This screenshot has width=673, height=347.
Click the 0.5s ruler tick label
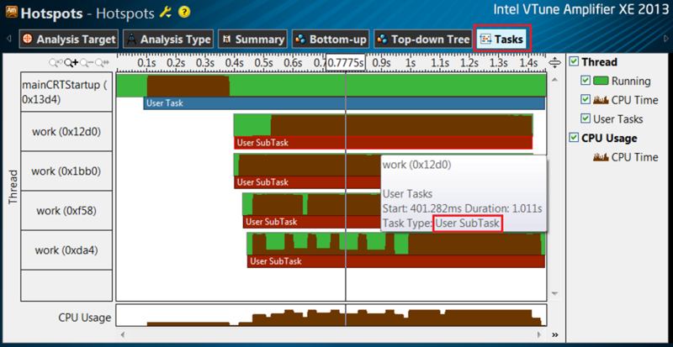[x=264, y=63]
